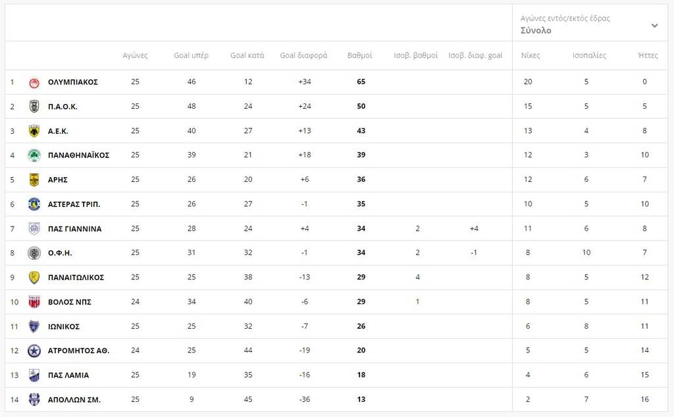Sort by the Goal διαφορά column header
674x417 pixels.
[303, 55]
